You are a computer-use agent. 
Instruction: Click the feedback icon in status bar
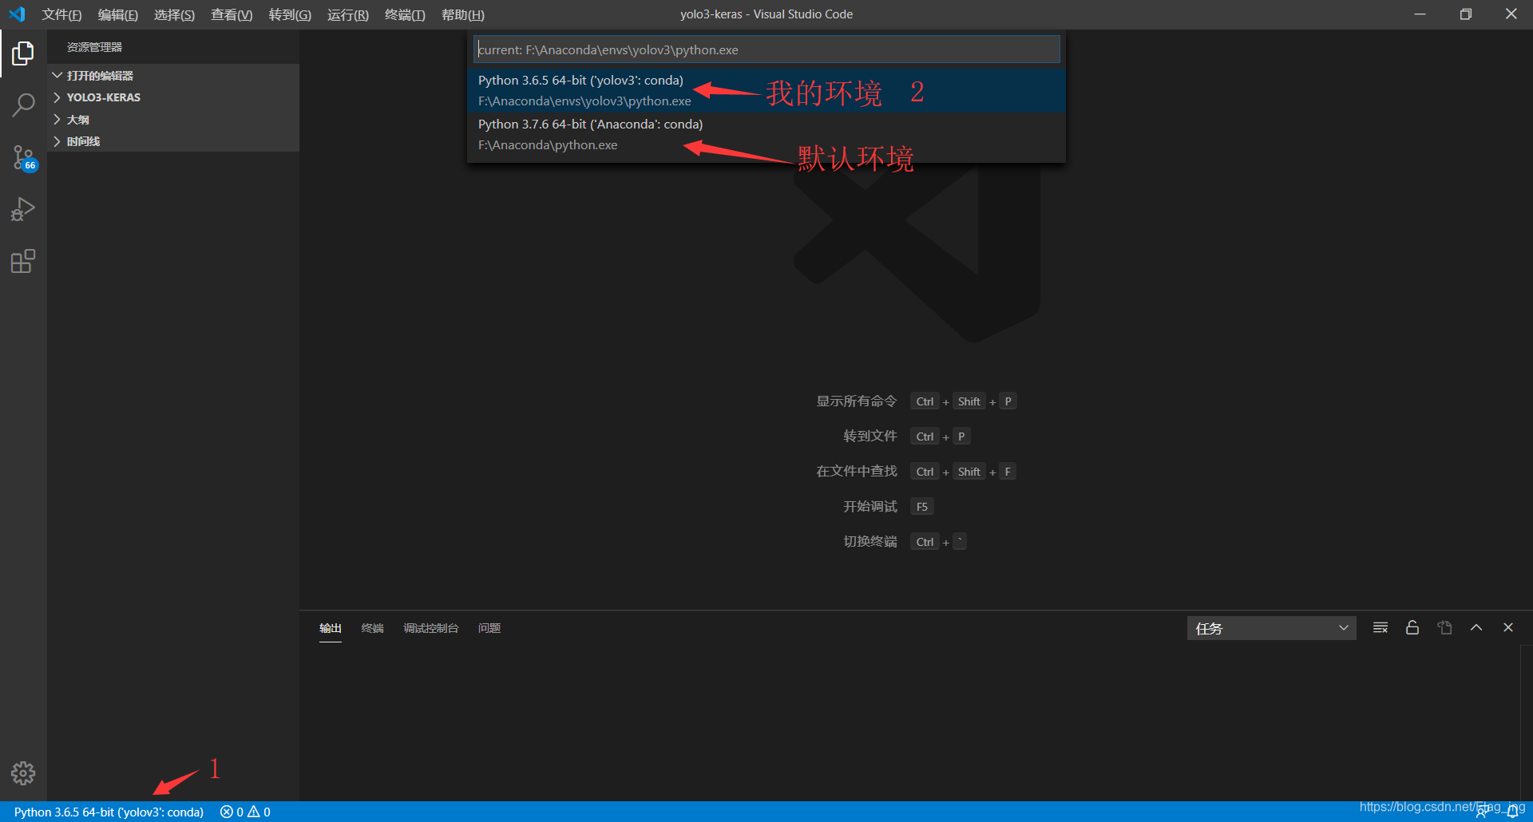tap(1482, 812)
